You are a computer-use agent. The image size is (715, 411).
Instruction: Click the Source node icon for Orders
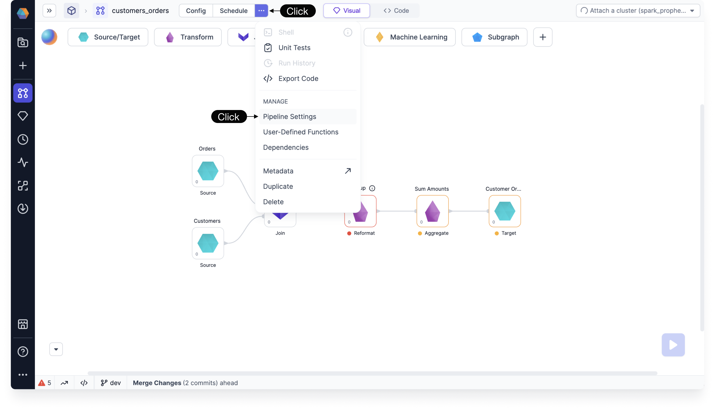(207, 170)
